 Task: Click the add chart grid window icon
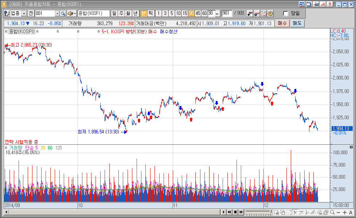pyautogui.click(x=276, y=213)
